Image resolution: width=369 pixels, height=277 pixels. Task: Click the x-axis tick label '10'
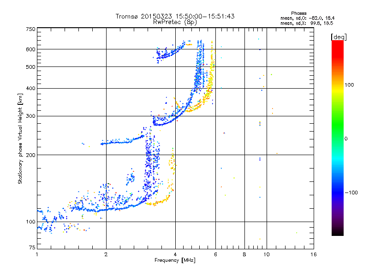267,254
